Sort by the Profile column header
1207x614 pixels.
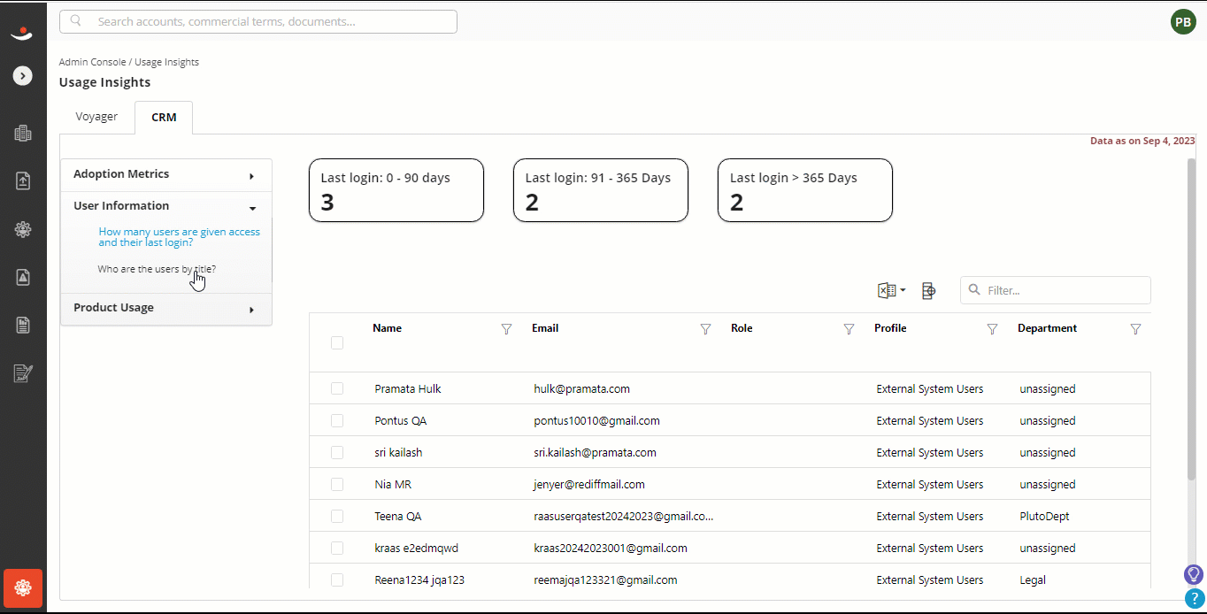[x=890, y=328]
